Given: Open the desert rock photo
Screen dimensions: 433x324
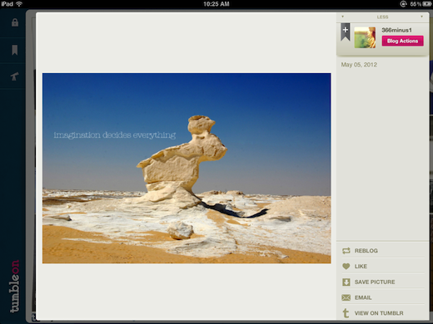Looking at the screenshot, I should click(187, 168).
